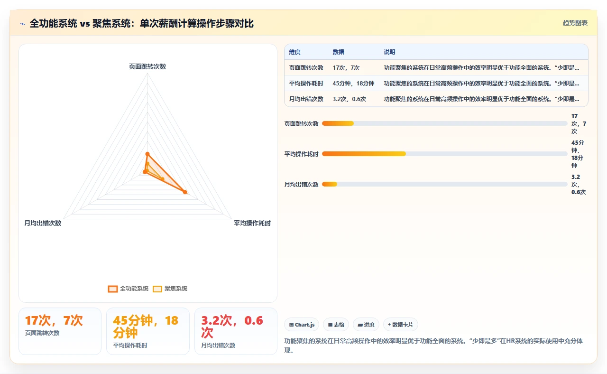Toggle the 聚焦系统 legend swatch
This screenshot has width=607, height=374.
[x=157, y=289]
